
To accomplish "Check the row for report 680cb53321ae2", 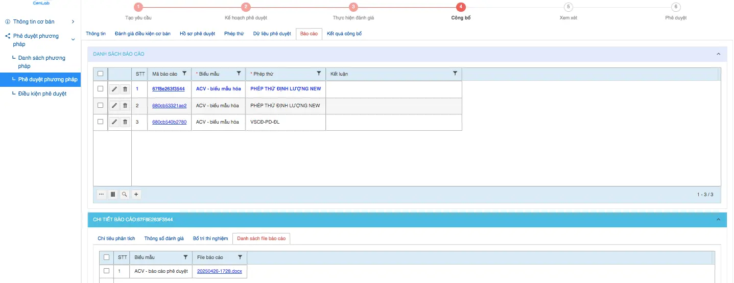I will tap(101, 105).
